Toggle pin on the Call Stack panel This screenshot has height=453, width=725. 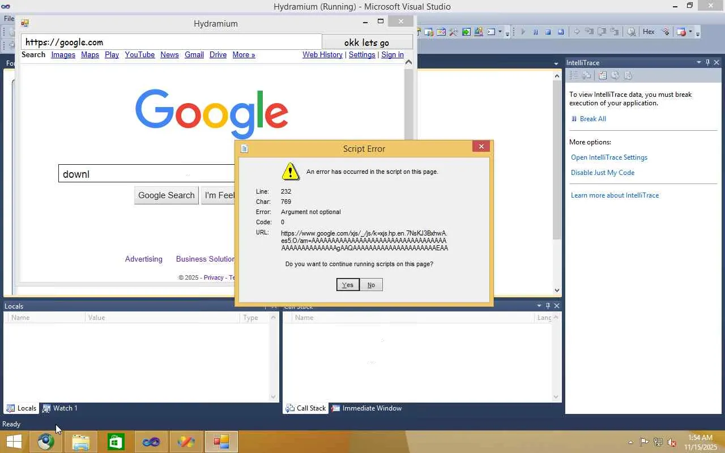[x=548, y=306]
